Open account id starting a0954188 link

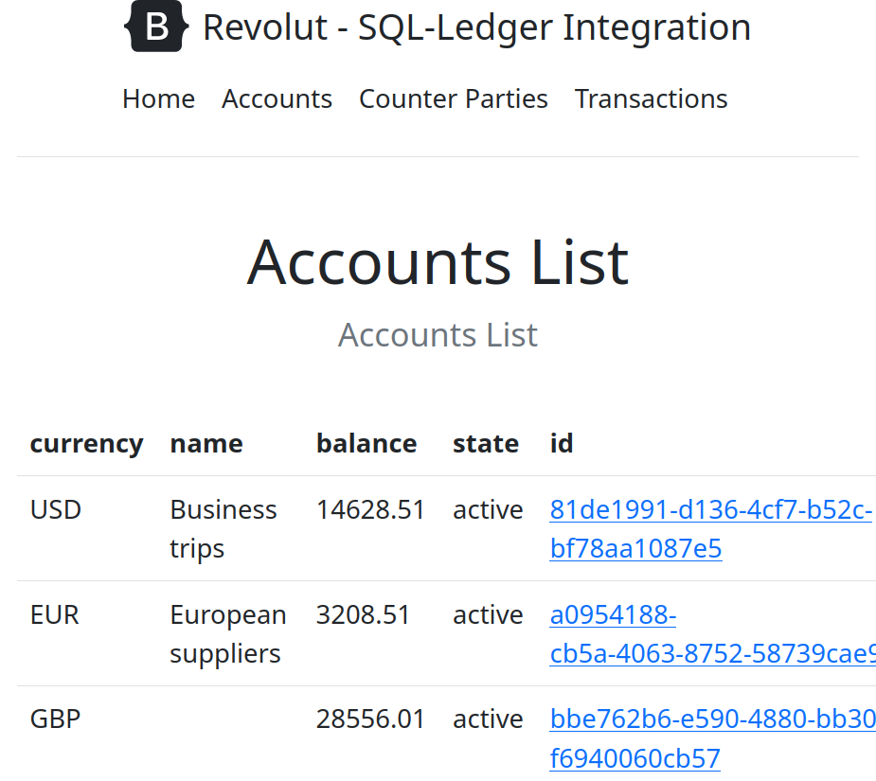click(712, 633)
